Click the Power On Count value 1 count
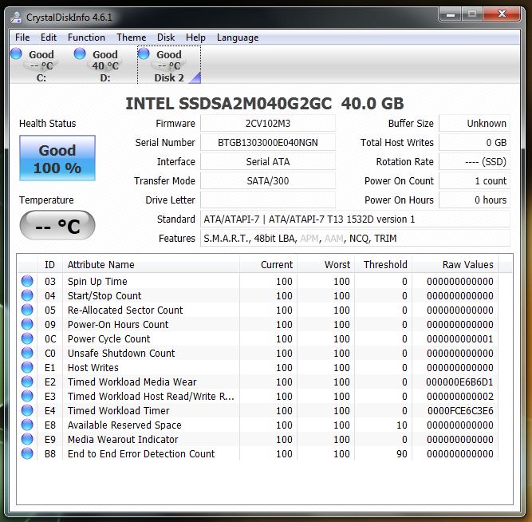532x522 pixels. [x=475, y=180]
